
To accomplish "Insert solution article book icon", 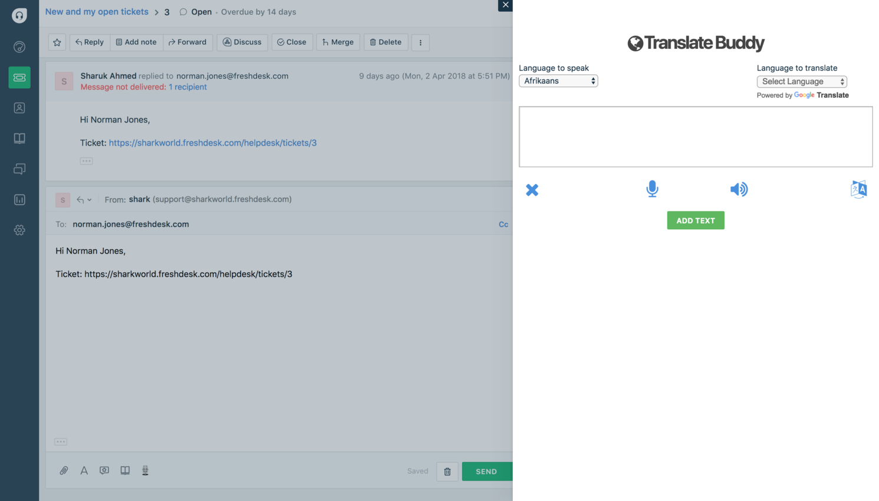I will coord(125,470).
